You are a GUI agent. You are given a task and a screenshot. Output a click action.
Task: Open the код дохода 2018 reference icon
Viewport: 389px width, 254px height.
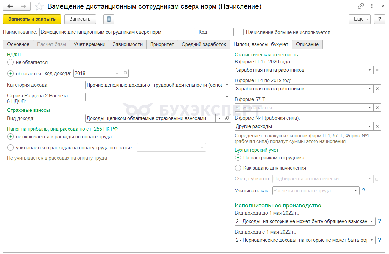pos(124,73)
